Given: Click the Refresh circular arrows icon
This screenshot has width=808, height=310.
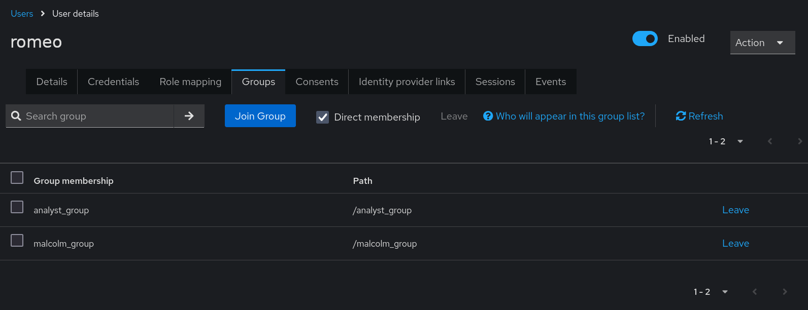Looking at the screenshot, I should [681, 116].
